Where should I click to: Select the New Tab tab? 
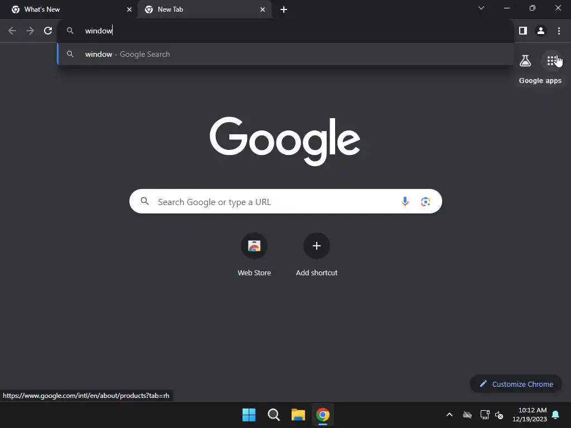tap(204, 9)
